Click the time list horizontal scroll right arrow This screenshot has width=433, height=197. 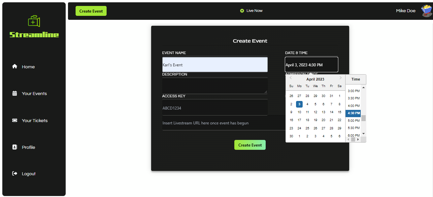358,140
